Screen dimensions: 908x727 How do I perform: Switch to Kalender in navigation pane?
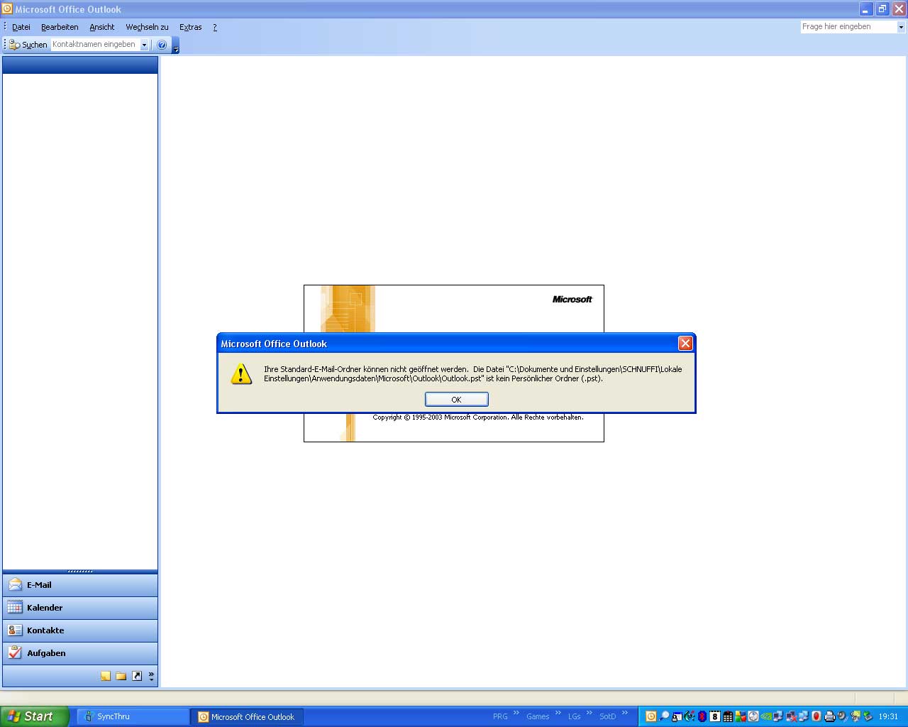tap(80, 608)
